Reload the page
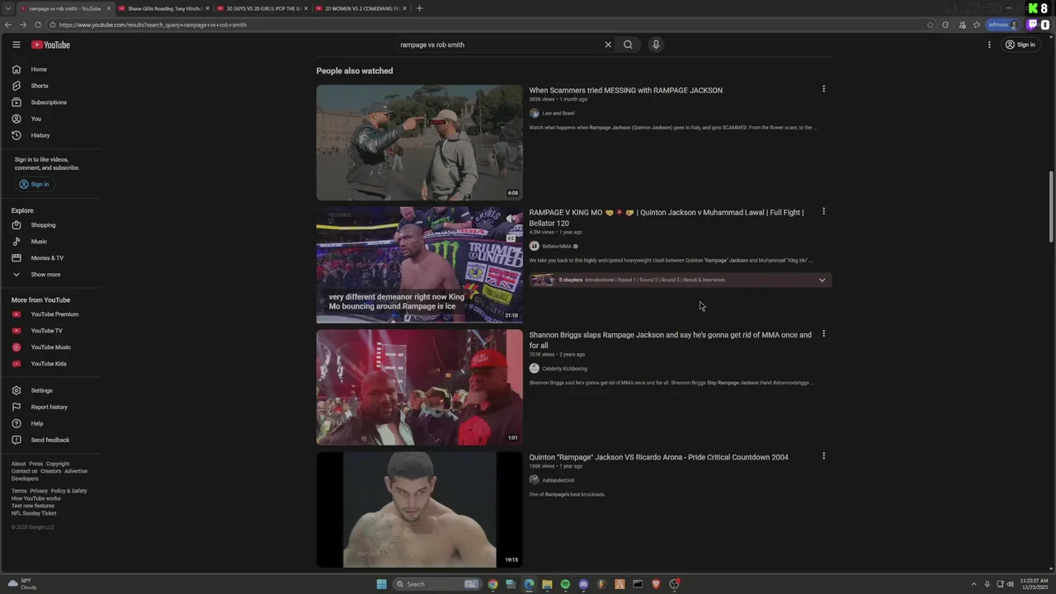Image resolution: width=1056 pixels, height=594 pixels. (x=37, y=25)
